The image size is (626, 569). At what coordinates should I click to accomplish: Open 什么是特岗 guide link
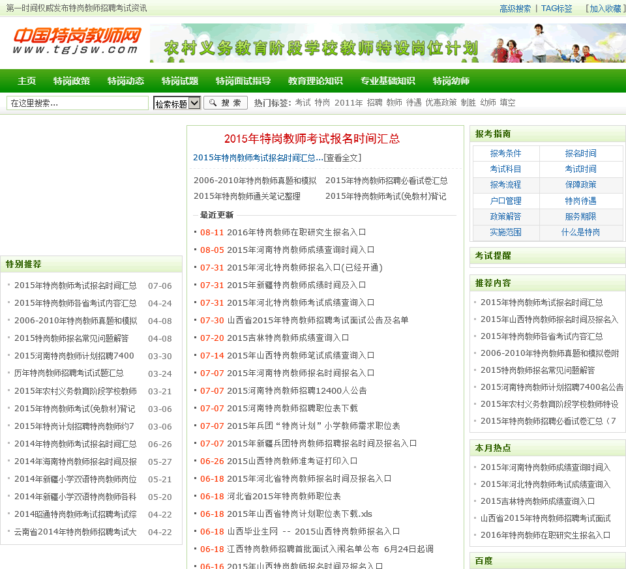click(580, 232)
